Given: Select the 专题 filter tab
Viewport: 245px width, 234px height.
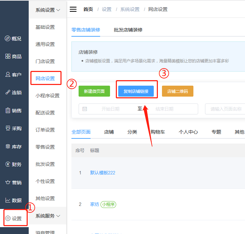Looking at the screenshot, I should 216,132.
